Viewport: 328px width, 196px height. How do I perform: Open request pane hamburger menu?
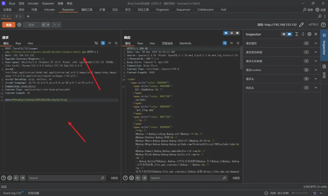click(x=116, y=43)
